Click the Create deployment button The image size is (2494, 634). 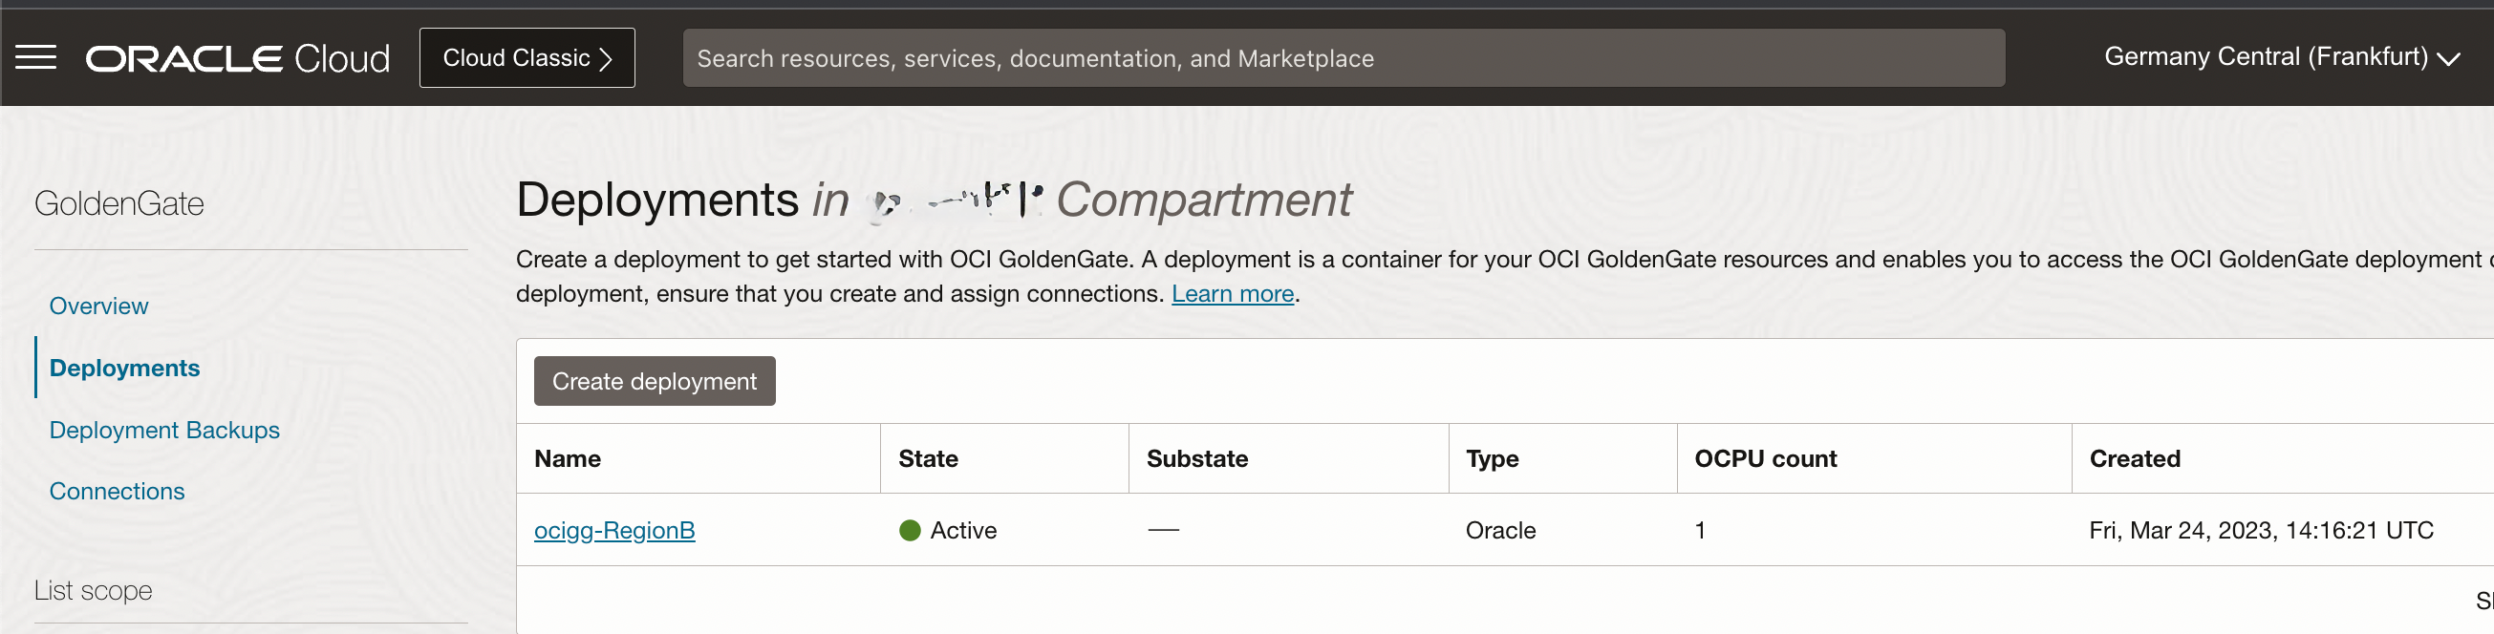click(x=655, y=381)
